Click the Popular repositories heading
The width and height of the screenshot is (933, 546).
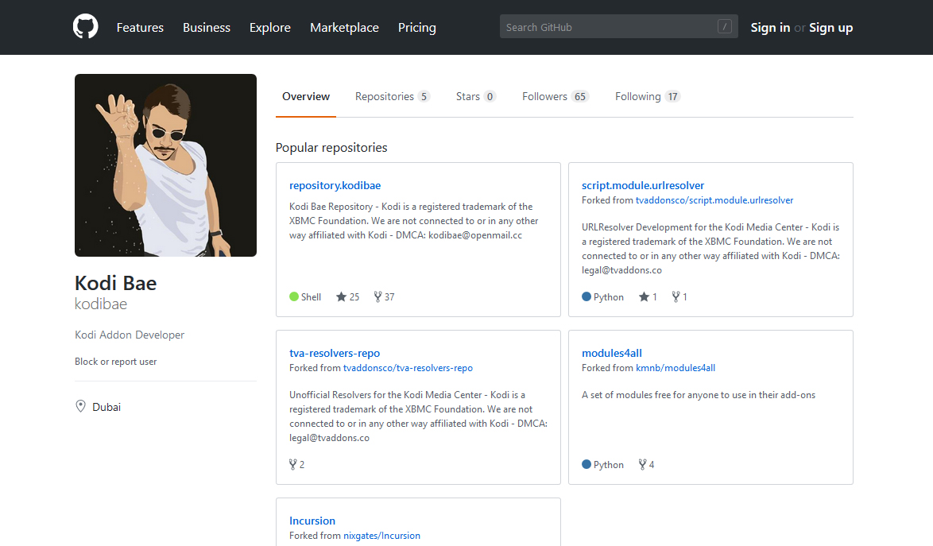pyautogui.click(x=331, y=148)
